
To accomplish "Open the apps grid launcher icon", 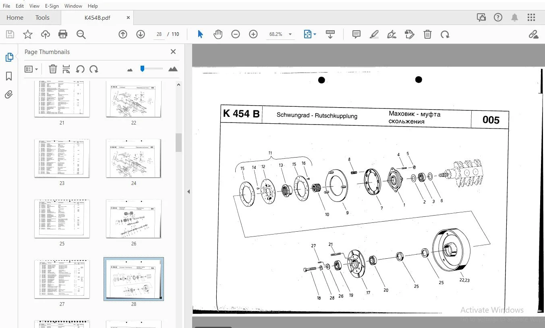I will 531,18.
